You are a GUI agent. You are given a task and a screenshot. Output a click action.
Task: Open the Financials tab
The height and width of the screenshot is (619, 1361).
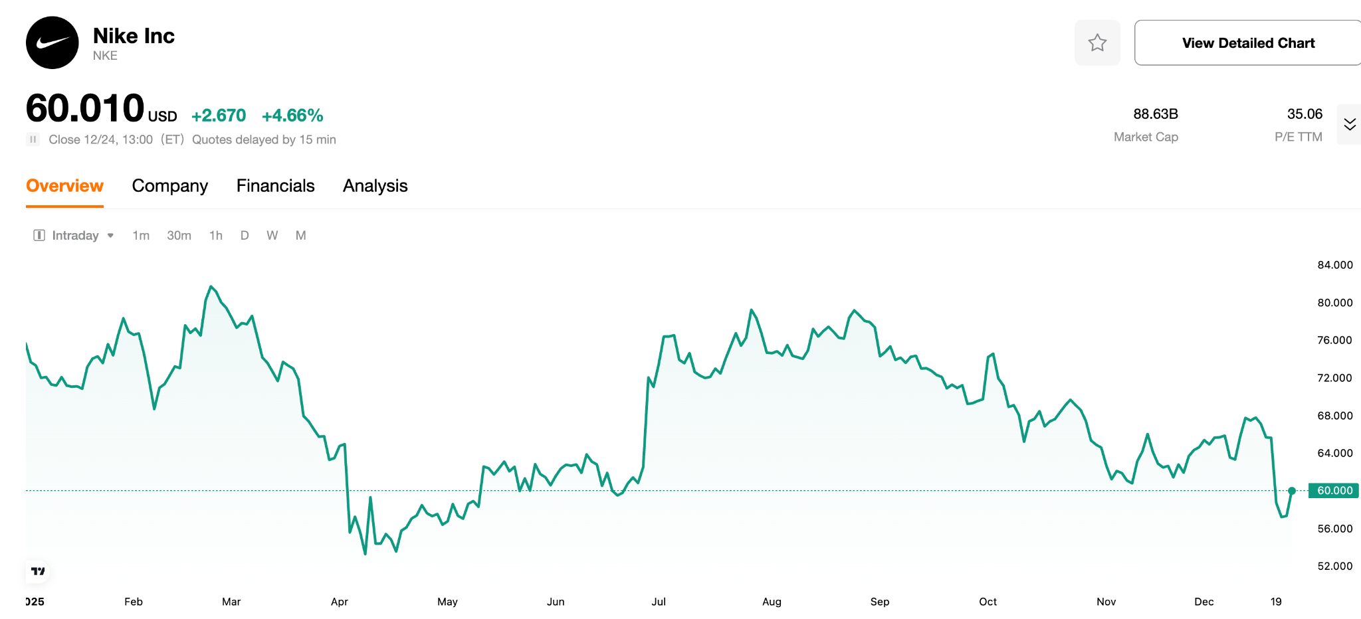point(275,186)
